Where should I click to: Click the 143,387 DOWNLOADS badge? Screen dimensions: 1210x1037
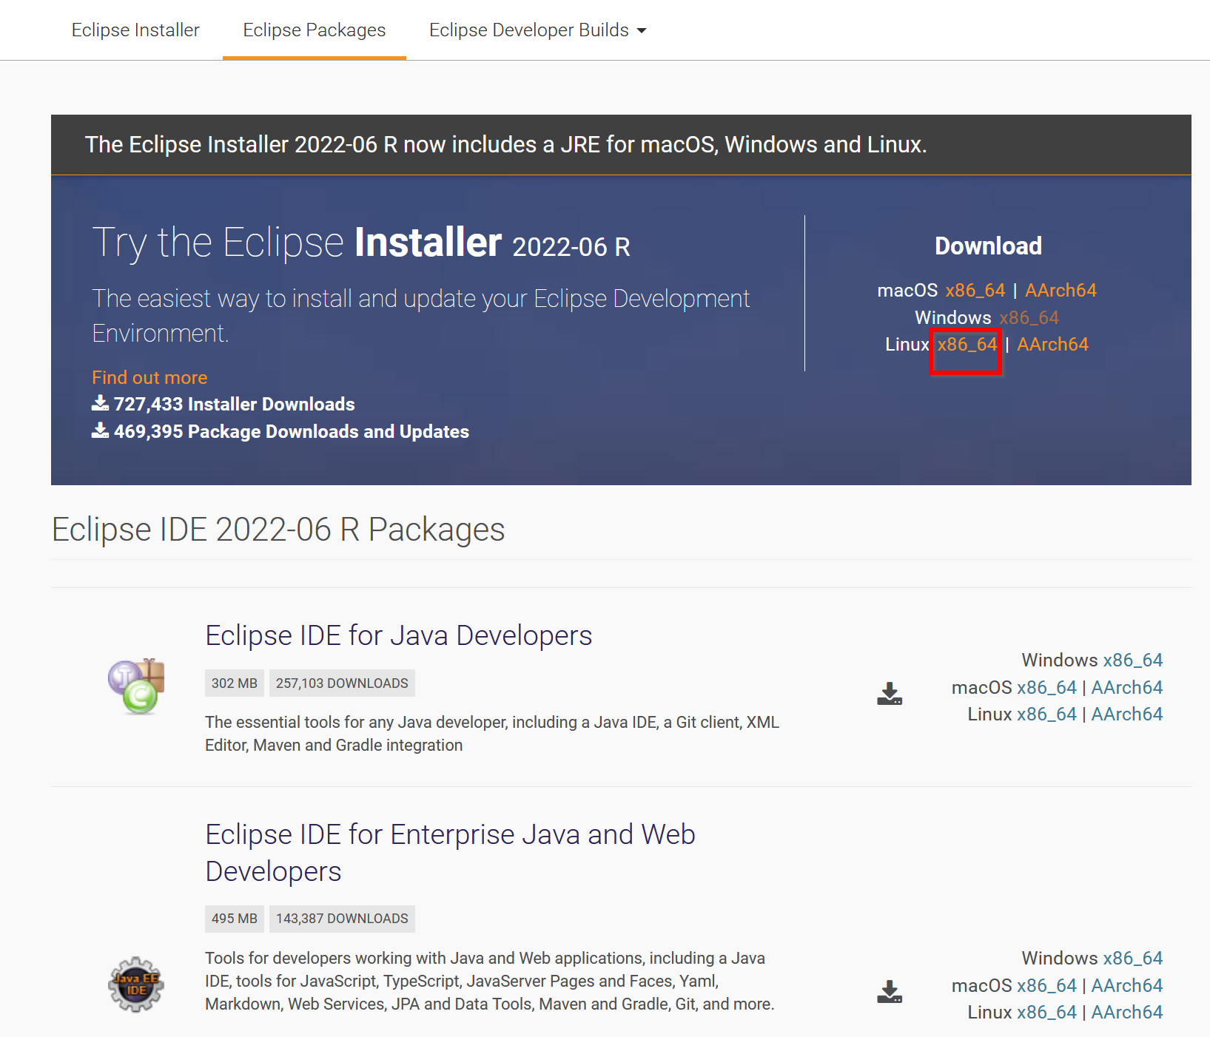coord(342,919)
